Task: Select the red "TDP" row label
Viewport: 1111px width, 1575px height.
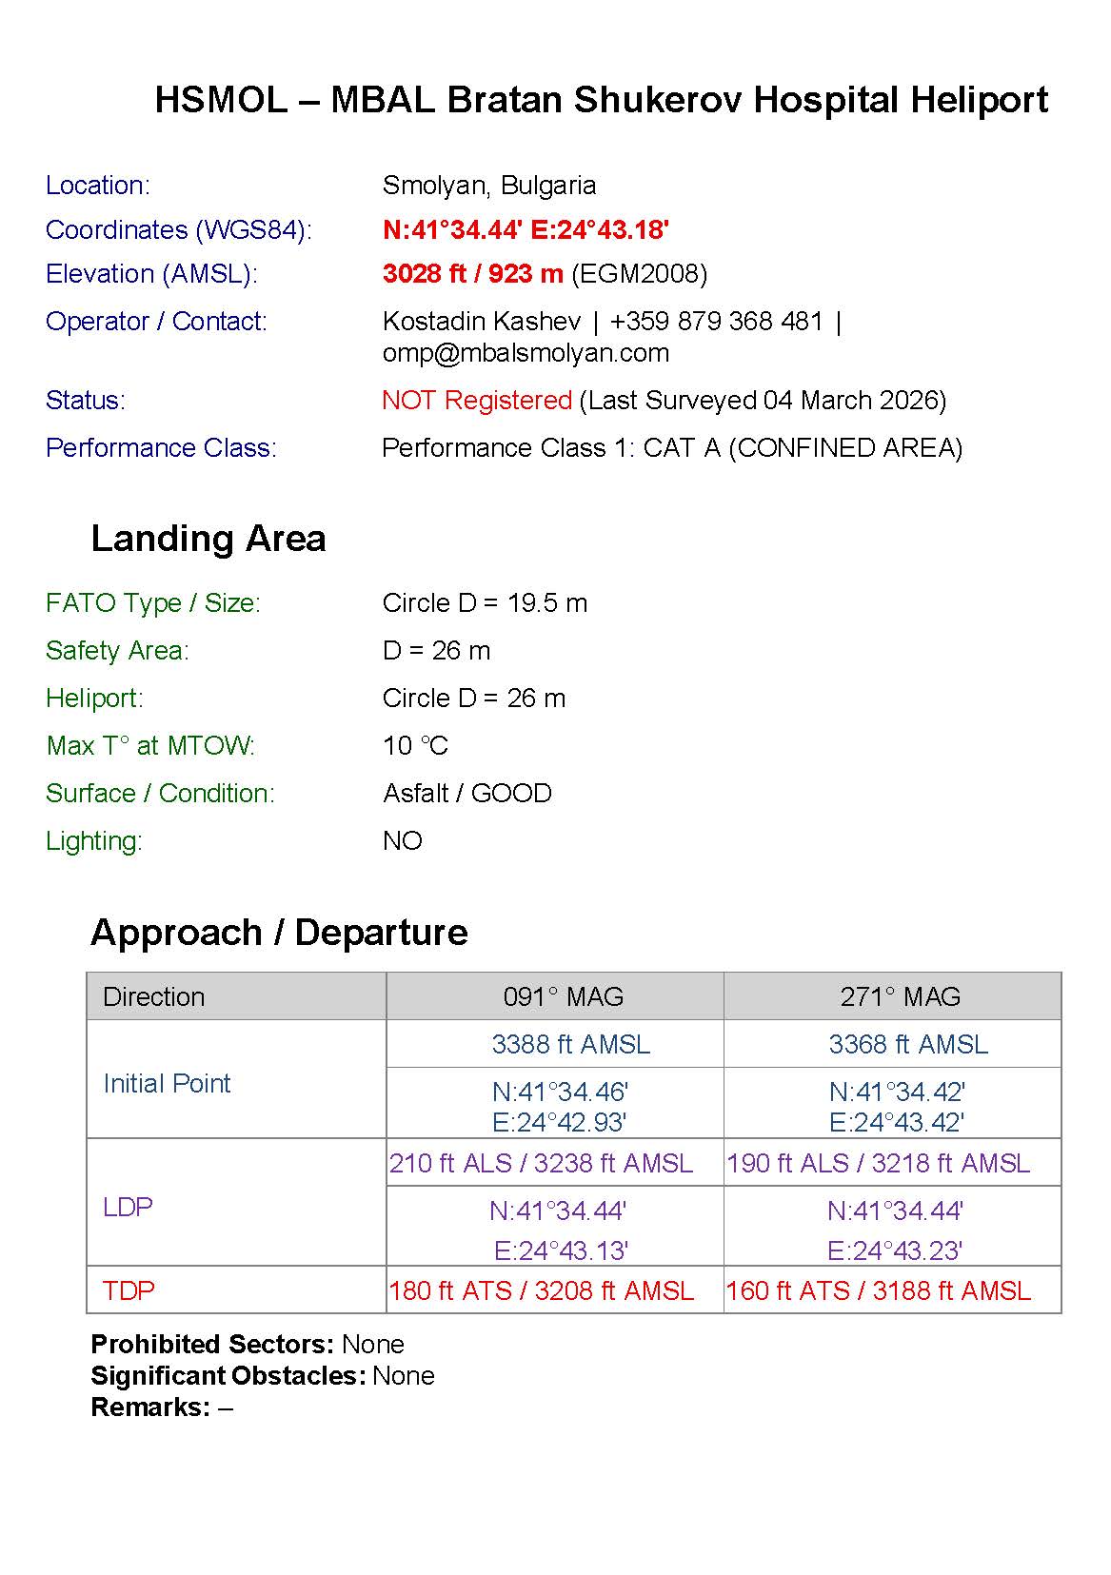Action: click(129, 1291)
